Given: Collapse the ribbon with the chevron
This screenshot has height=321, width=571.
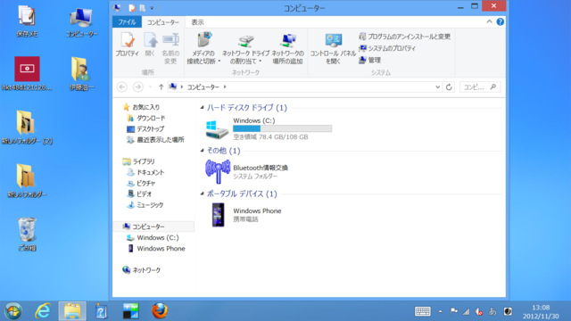Looking at the screenshot, I should (489, 21).
